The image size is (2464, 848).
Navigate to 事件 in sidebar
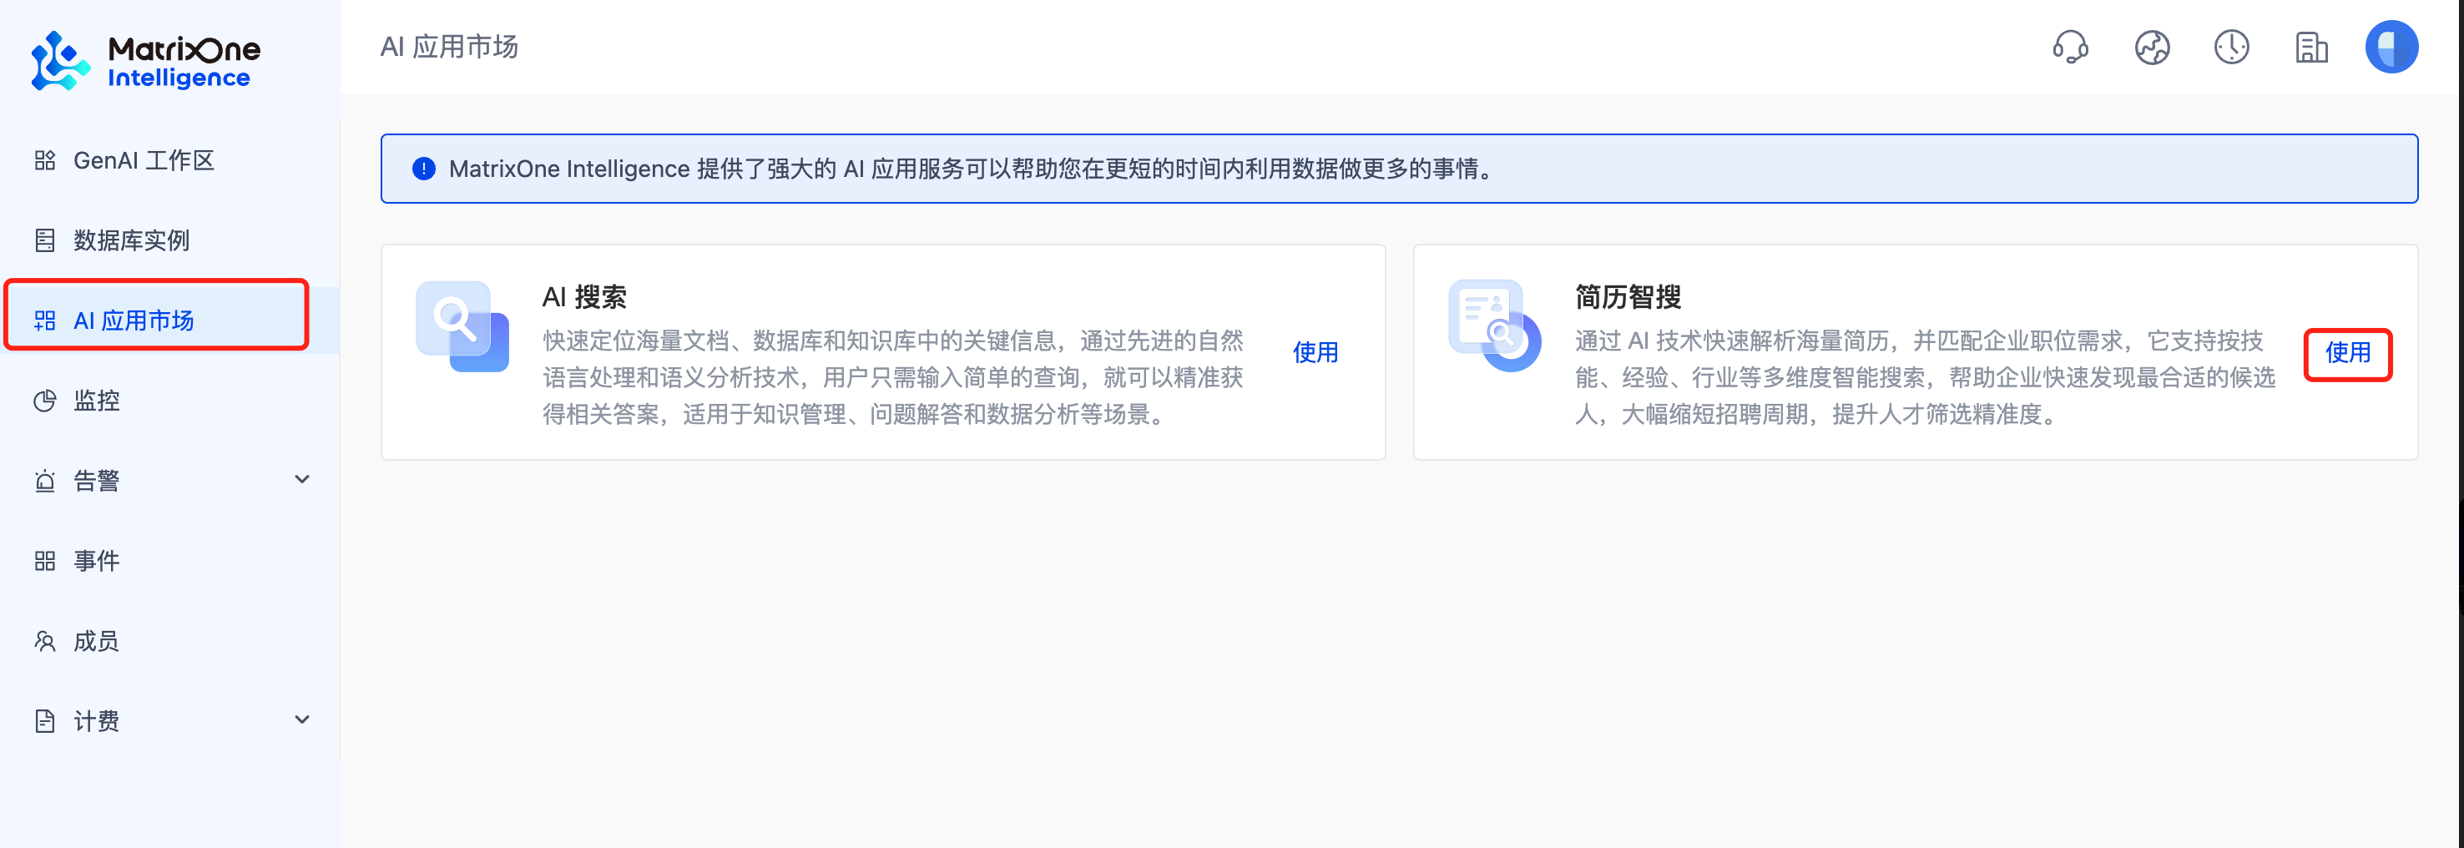(x=97, y=560)
